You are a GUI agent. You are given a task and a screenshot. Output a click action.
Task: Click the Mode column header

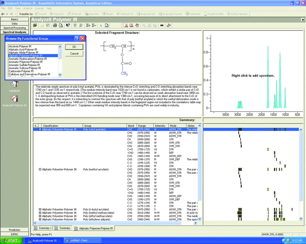coord(177,126)
